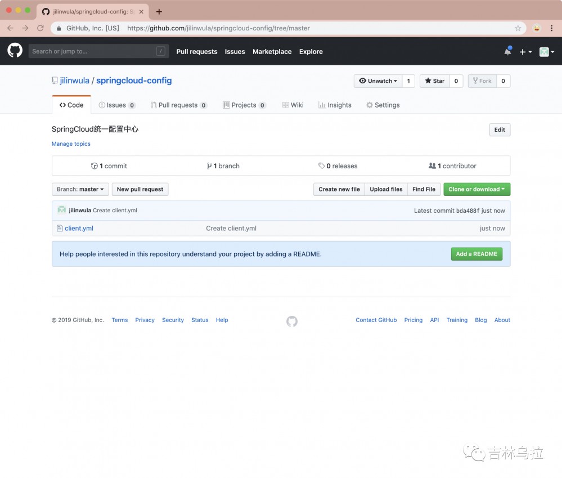View the 1 branch list

point(223,166)
